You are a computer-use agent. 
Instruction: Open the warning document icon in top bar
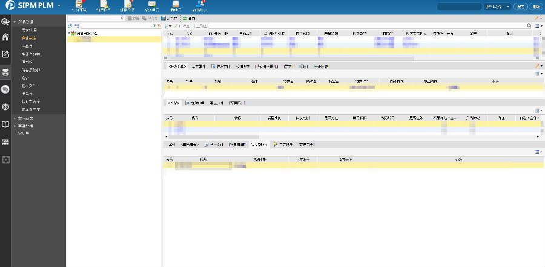pyautogui.click(x=104, y=5)
